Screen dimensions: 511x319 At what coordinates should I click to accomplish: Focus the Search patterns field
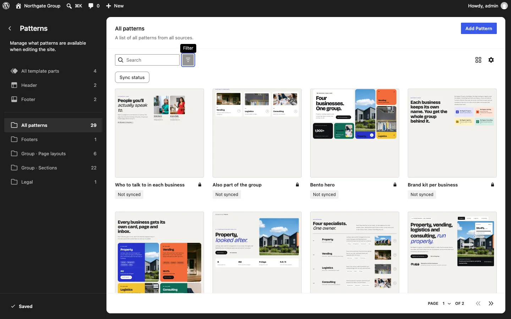coord(147,60)
